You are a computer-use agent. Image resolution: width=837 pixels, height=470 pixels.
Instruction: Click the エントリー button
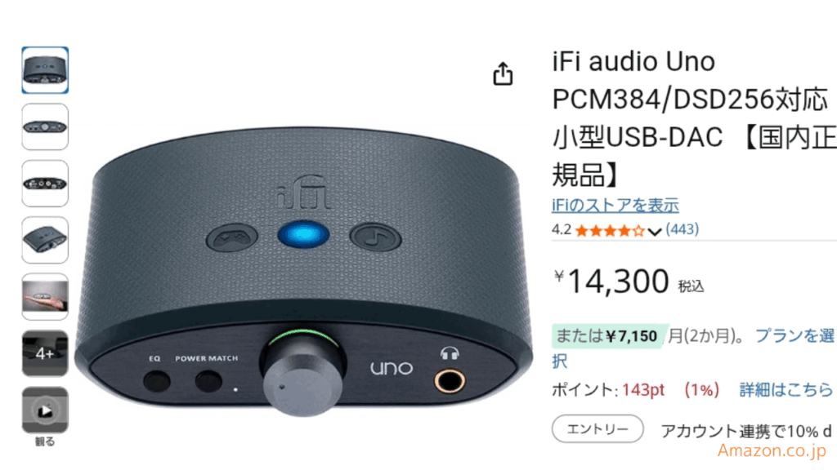coord(598,429)
